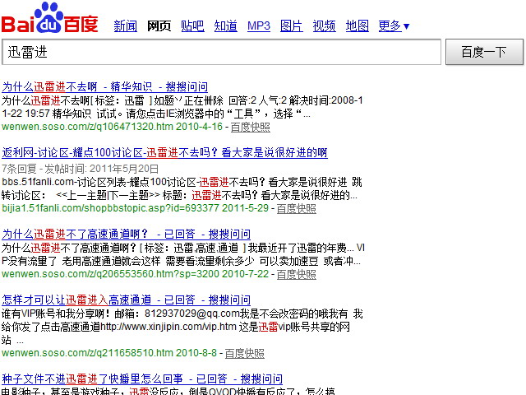Click URL text wenwen.soso.com/z/q211658510.htm
Viewport: 526px width, 395px height.
click(88, 353)
